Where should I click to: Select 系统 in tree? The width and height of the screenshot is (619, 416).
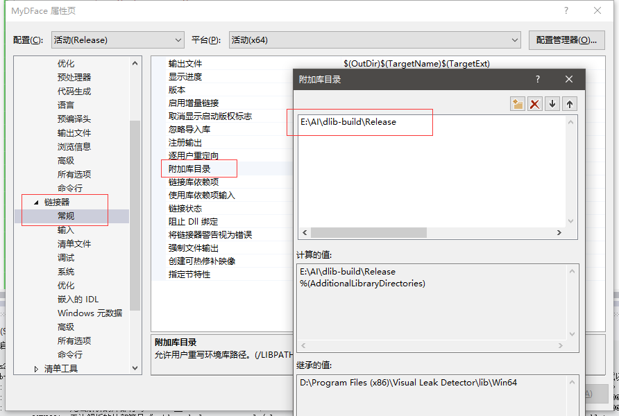point(65,271)
